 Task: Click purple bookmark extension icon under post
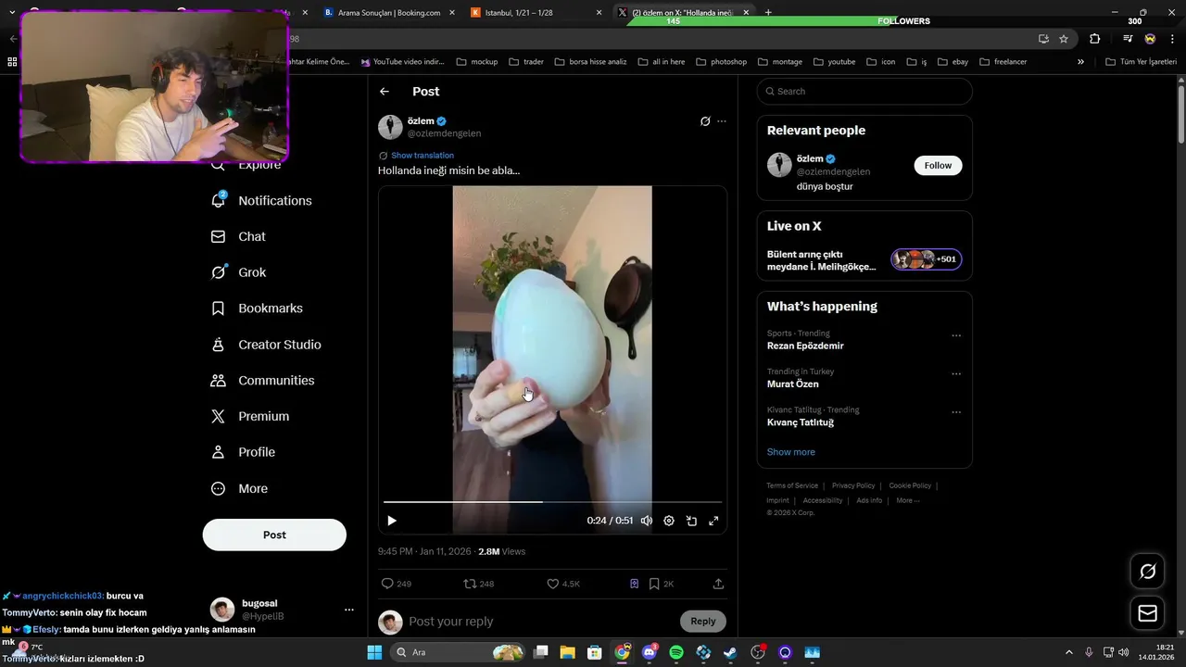[x=634, y=584]
